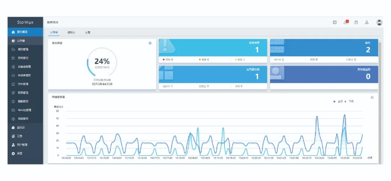
Task: Toggle the 下行 series in chart legend
Action: click(x=349, y=101)
